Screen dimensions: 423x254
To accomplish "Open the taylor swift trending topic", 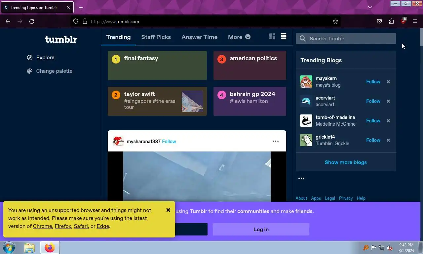I will coord(157,101).
